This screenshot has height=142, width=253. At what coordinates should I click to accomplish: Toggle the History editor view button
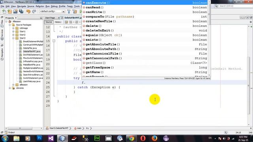(58, 22)
